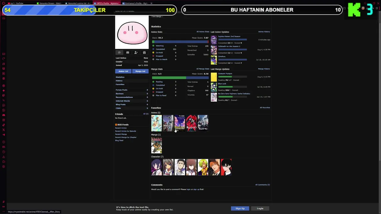Open the Blog Posts link

[x=121, y=105]
